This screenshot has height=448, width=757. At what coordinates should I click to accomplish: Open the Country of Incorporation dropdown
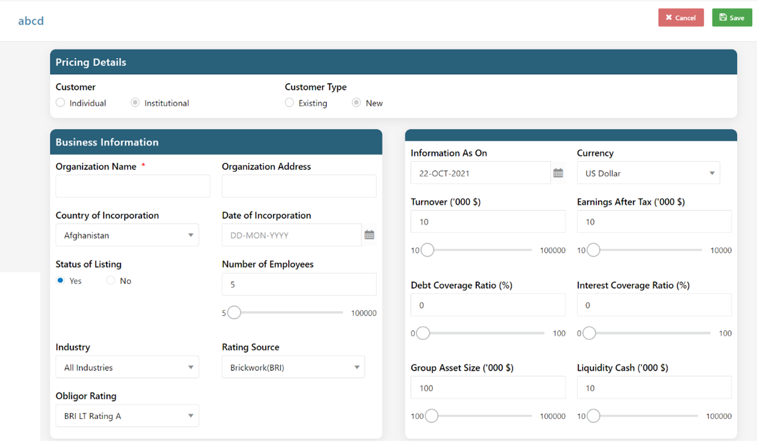pos(127,235)
